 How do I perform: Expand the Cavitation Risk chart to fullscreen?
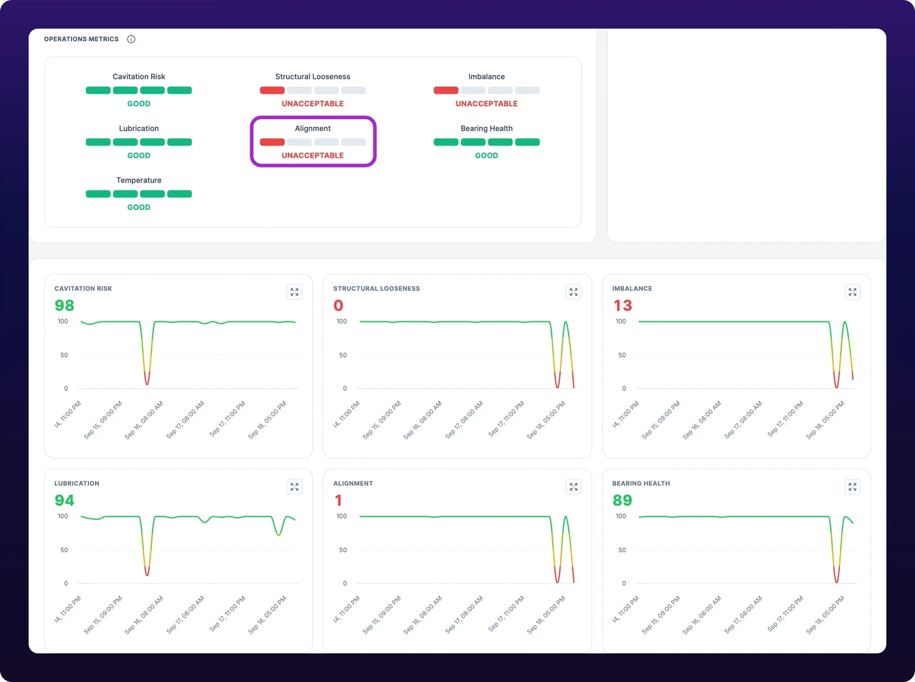(x=294, y=292)
